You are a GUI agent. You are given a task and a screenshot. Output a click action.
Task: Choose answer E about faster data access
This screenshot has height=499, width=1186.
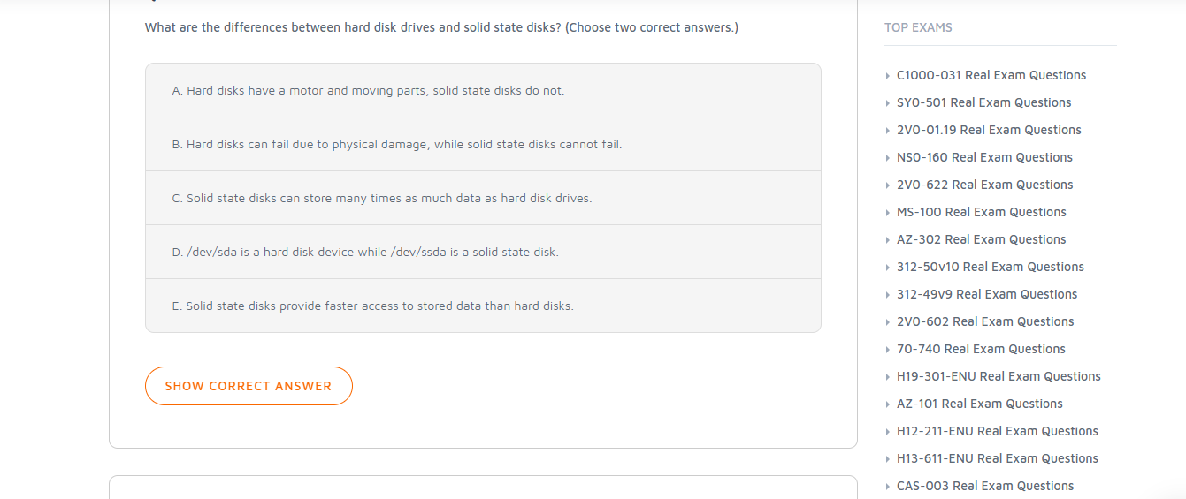point(372,306)
